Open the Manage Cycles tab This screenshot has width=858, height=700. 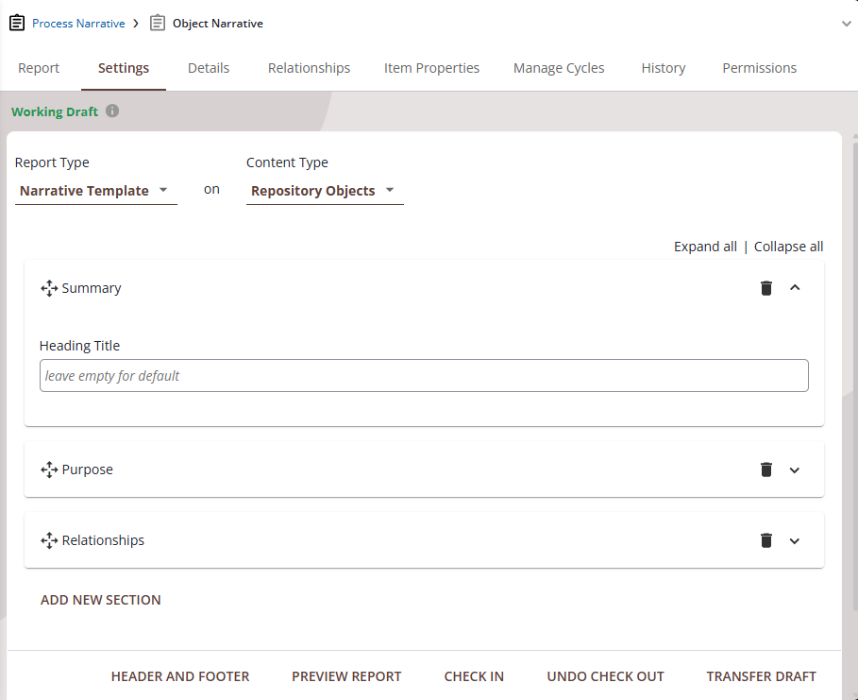[559, 68]
